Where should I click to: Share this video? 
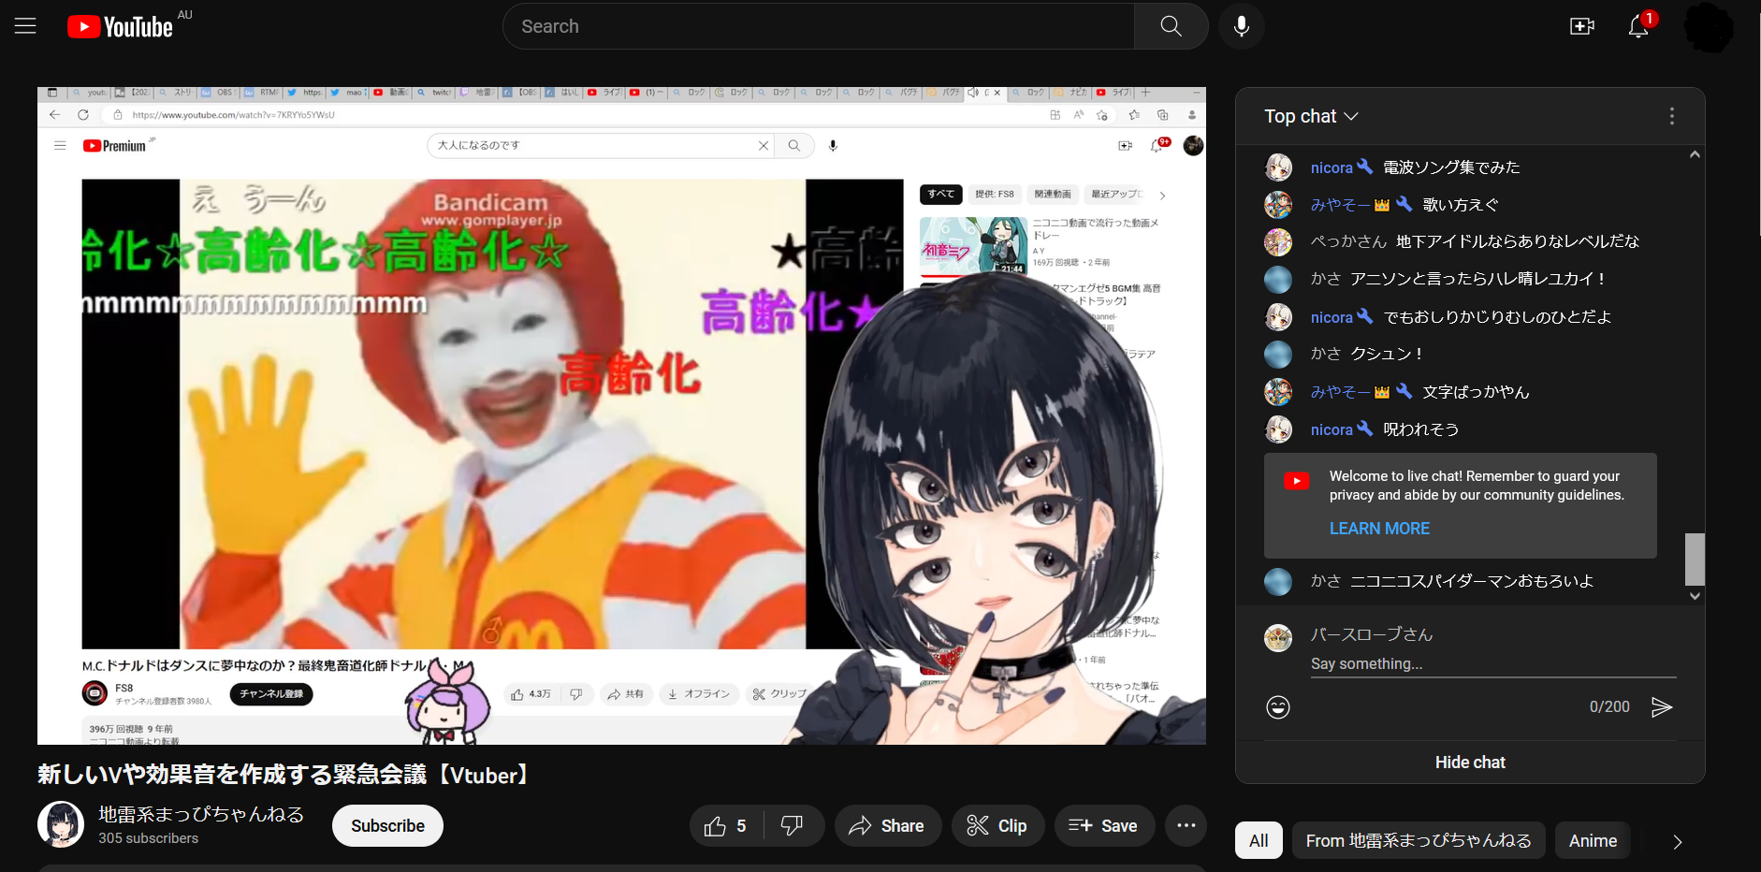tap(887, 826)
